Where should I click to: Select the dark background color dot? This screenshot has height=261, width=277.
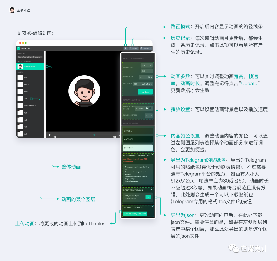click(x=150, y=108)
